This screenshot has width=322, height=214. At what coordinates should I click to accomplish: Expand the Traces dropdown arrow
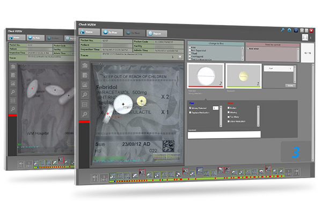click(x=180, y=56)
